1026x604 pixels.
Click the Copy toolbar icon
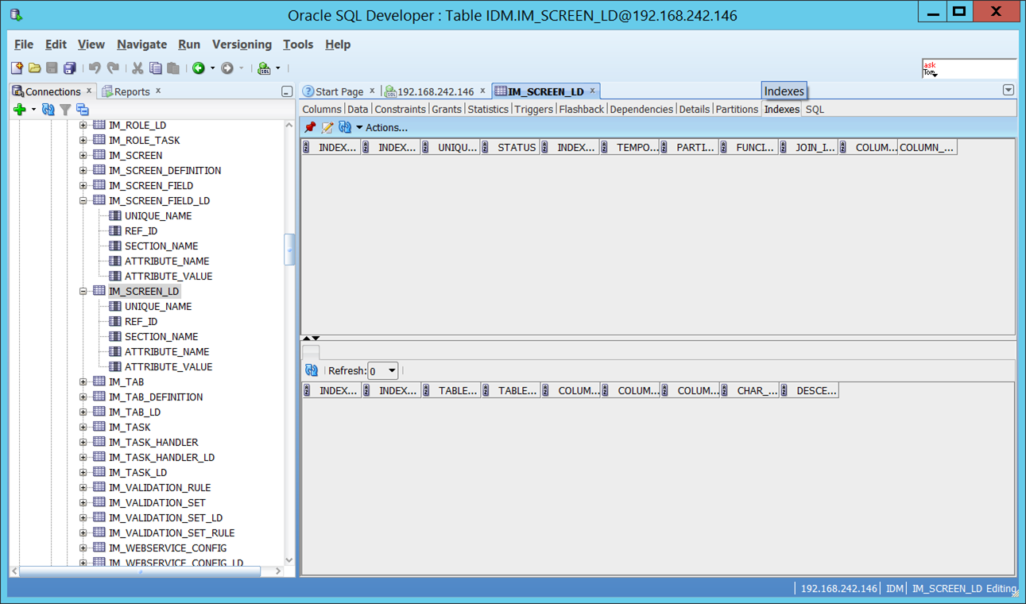coord(155,68)
